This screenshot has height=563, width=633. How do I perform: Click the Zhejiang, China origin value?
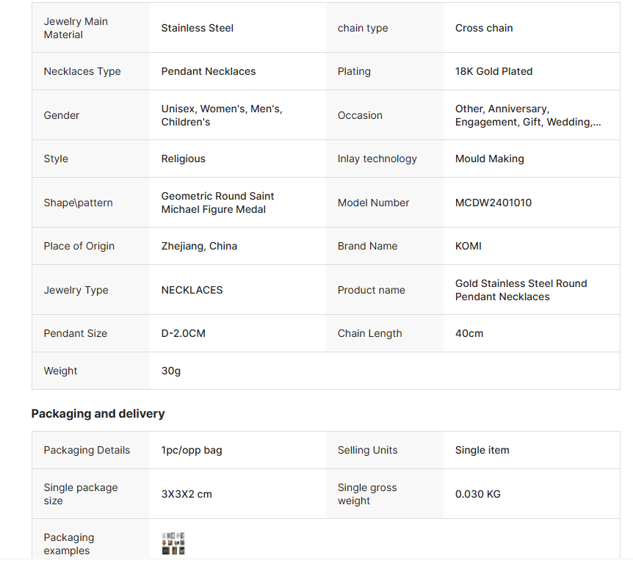(199, 246)
